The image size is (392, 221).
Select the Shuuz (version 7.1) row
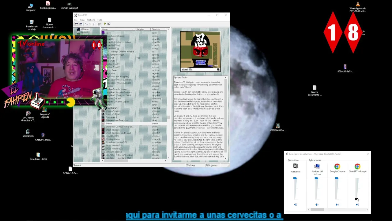134,145
